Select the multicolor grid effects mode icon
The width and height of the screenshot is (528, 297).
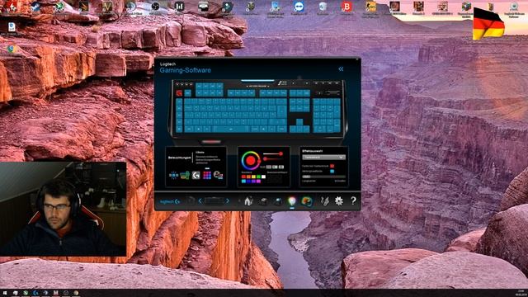point(207,175)
